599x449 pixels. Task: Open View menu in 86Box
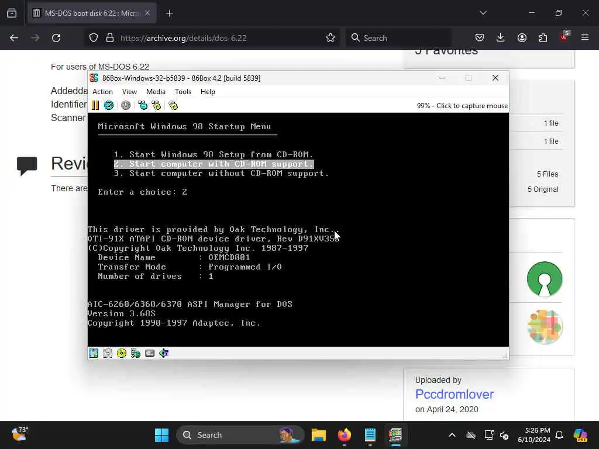point(129,92)
